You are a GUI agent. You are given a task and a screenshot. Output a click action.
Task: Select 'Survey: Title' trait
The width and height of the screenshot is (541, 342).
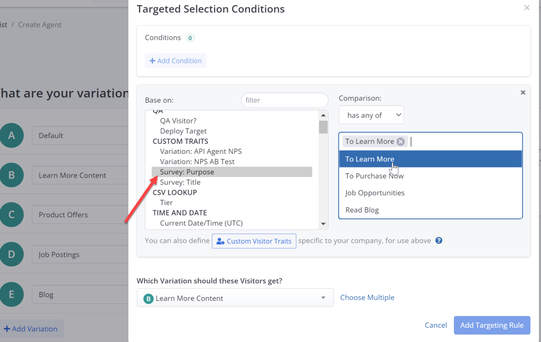pos(180,182)
